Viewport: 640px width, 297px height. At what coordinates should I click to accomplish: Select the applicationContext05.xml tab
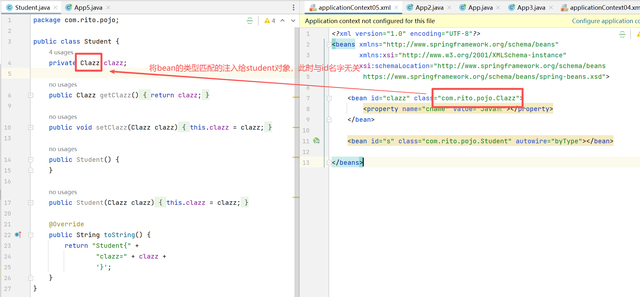[354, 7]
